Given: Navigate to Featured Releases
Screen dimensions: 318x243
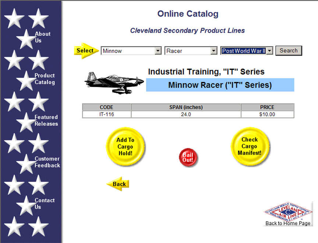Looking at the screenshot, I should 46,120.
